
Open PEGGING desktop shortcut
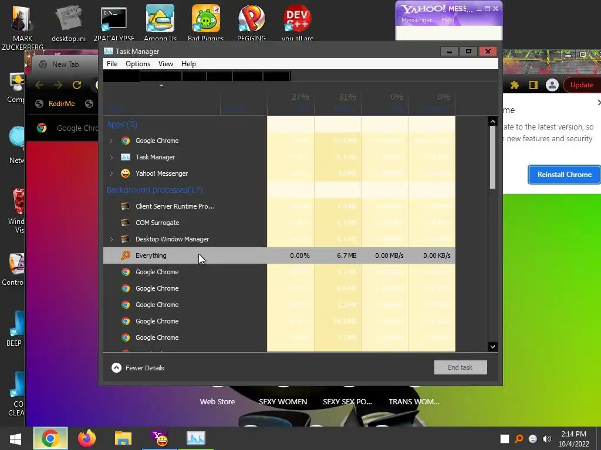pyautogui.click(x=251, y=22)
